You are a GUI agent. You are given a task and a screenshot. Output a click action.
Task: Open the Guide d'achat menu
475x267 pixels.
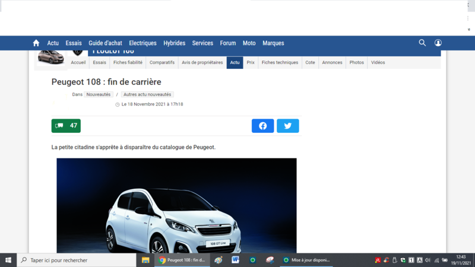pos(105,43)
